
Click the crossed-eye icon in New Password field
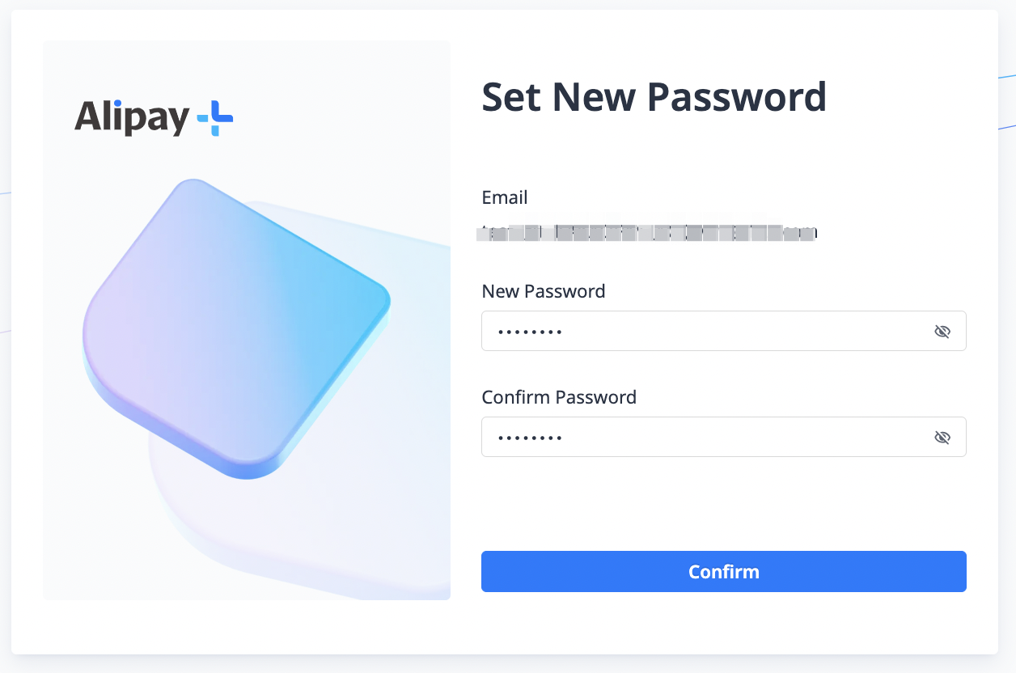click(942, 331)
